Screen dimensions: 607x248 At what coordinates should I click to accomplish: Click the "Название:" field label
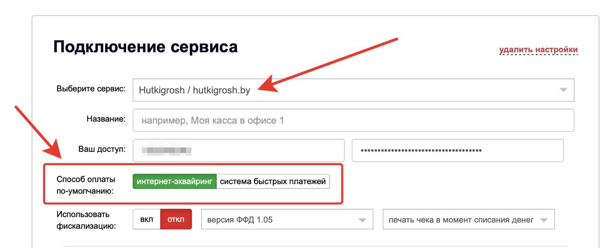[105, 119]
